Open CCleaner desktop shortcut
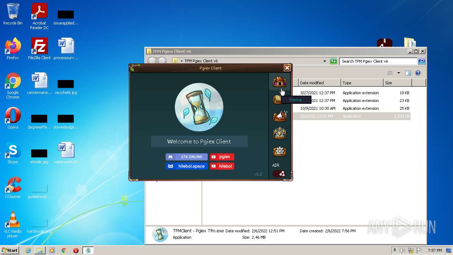453x255 pixels. [13, 188]
